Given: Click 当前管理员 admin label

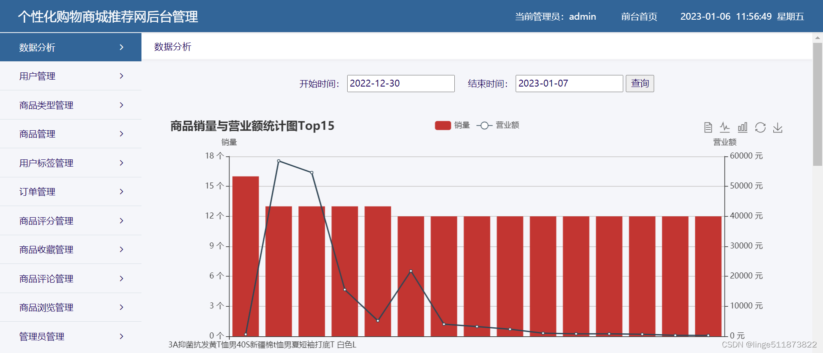Looking at the screenshot, I should click(x=556, y=17).
